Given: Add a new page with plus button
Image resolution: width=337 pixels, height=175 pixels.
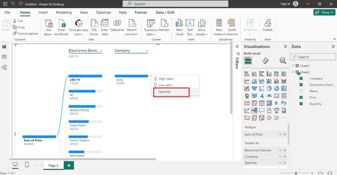Looking at the screenshot, I should pyautogui.click(x=69, y=165).
